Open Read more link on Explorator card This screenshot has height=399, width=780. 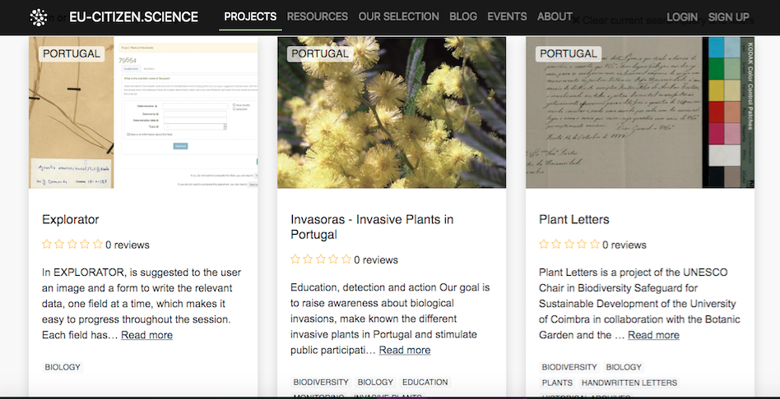(147, 335)
